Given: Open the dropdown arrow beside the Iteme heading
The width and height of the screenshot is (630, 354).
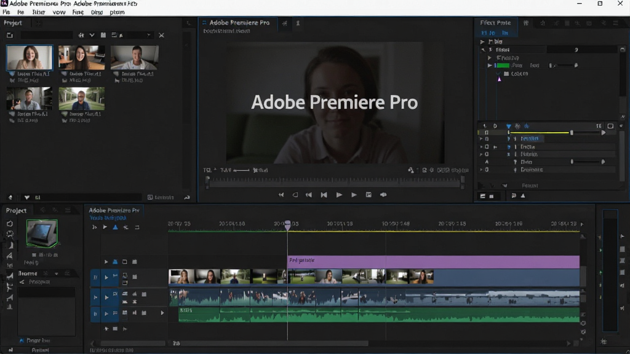Looking at the screenshot, I should pyautogui.click(x=56, y=273).
